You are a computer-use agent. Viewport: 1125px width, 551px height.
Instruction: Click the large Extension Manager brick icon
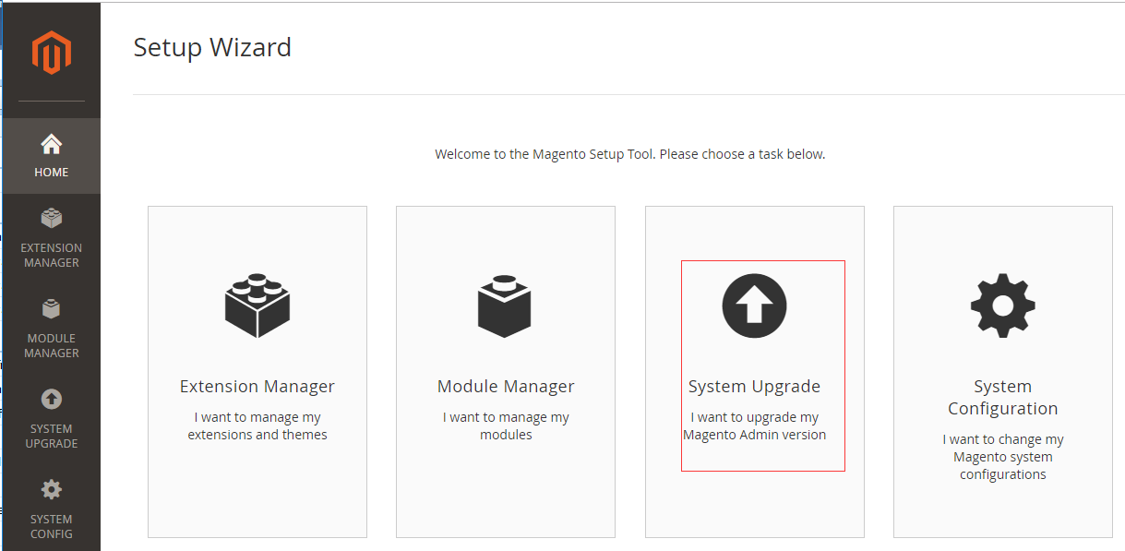(x=257, y=305)
